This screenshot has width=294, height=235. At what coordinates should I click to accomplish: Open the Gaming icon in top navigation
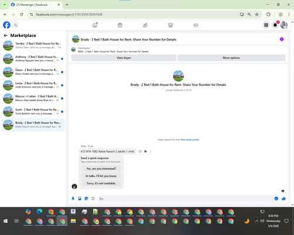pos(196,25)
